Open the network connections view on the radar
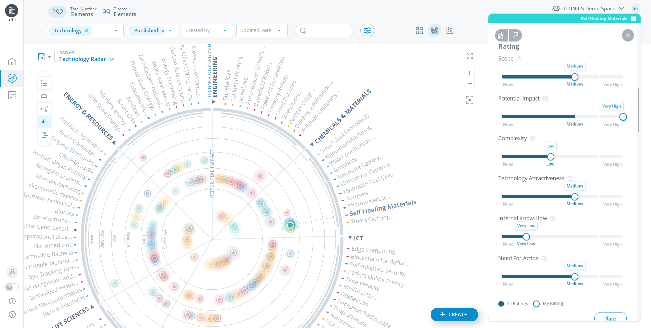 pos(44,109)
